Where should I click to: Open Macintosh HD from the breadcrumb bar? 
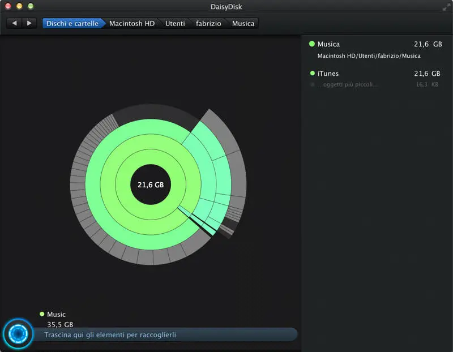pyautogui.click(x=132, y=23)
